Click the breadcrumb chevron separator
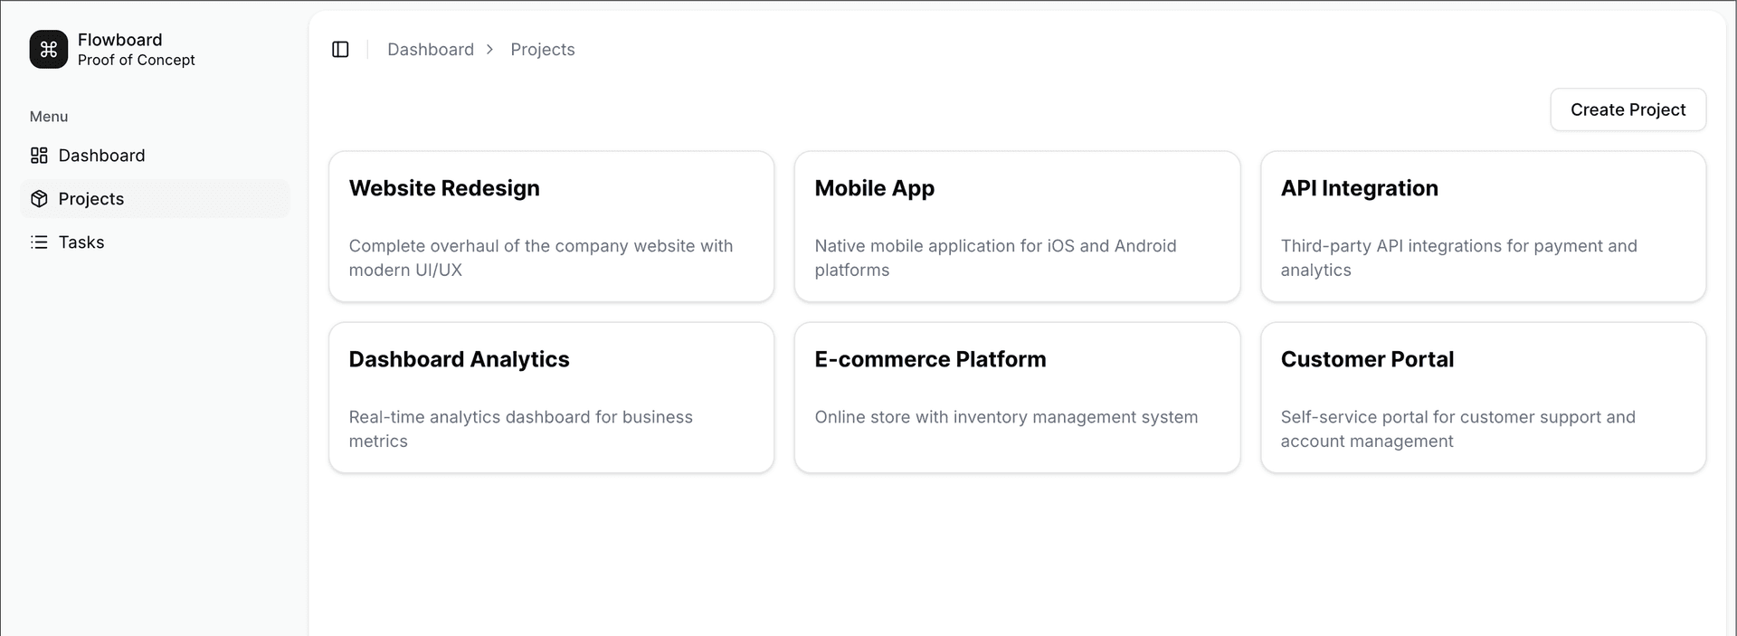 pos(489,50)
